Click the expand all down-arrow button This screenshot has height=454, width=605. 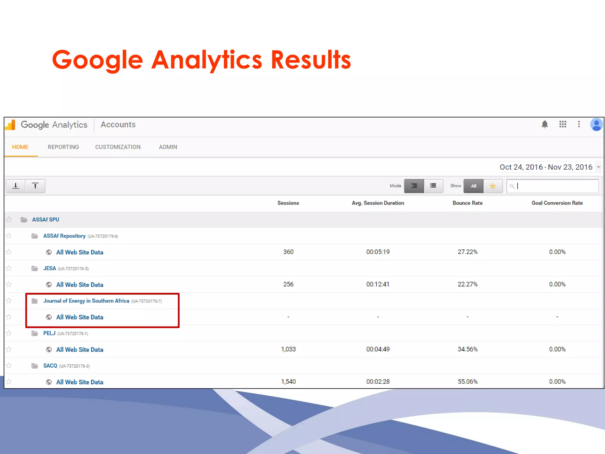[x=16, y=186]
